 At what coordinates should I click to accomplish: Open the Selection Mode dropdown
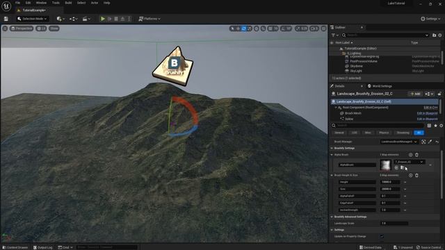(32, 19)
